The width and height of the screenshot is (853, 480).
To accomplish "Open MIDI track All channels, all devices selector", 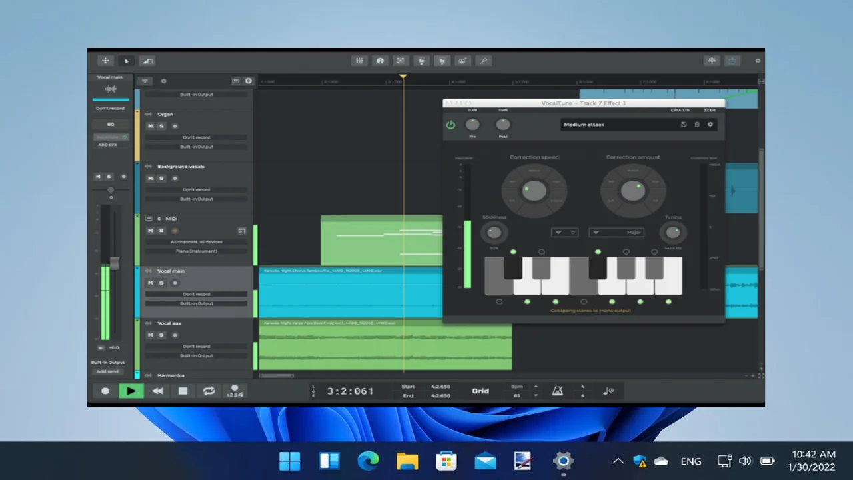I will point(197,242).
